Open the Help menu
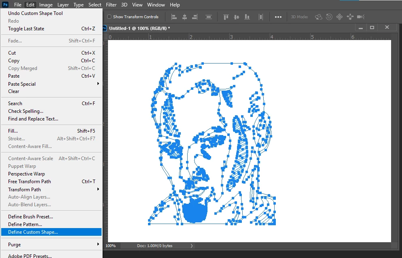402x258 pixels. pyautogui.click(x=175, y=4)
